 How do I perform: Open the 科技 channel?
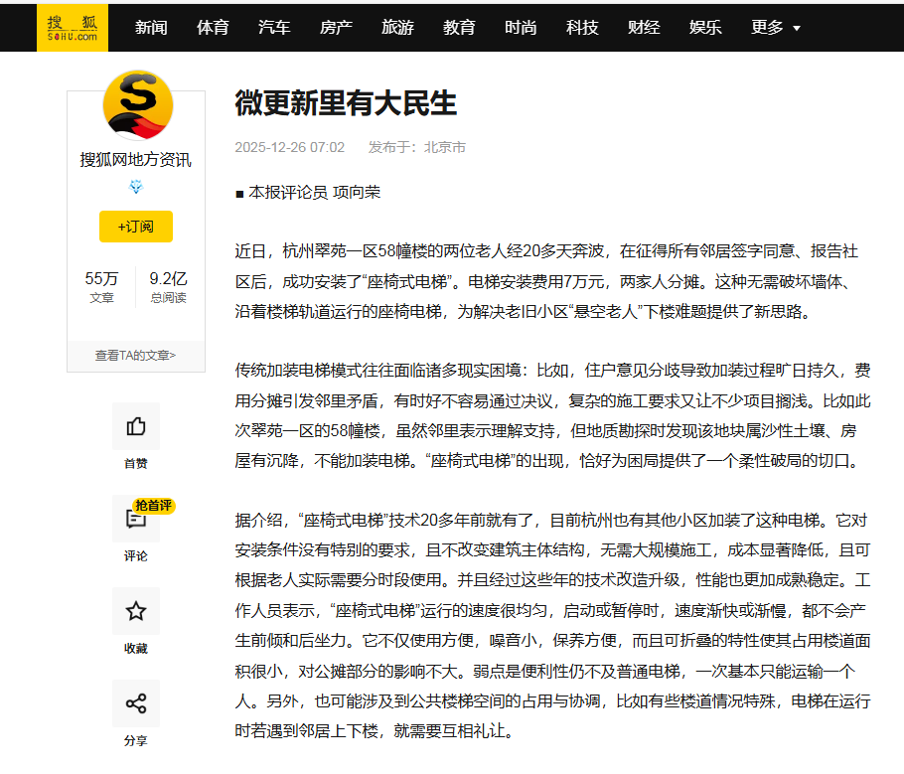click(582, 27)
